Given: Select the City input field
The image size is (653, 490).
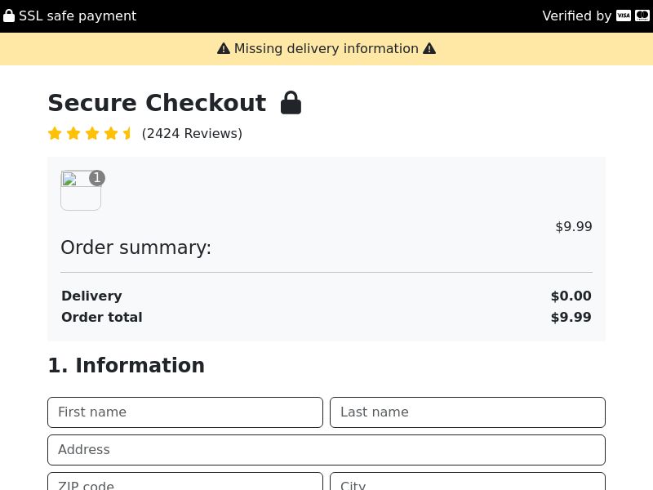Looking at the screenshot, I should [x=468, y=483].
